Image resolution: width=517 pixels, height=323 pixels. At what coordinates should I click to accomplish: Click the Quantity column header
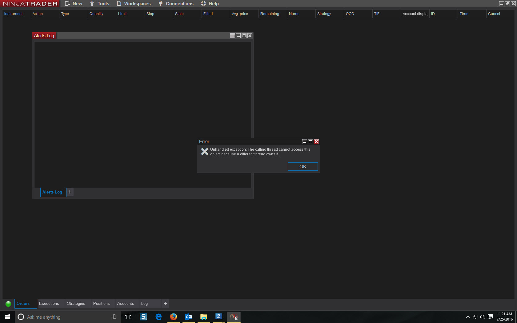102,14
